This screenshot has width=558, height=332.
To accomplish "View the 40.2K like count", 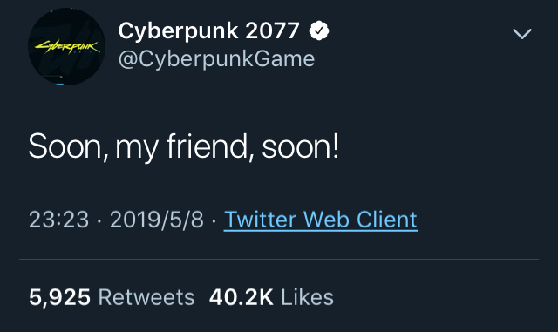I will (241, 297).
